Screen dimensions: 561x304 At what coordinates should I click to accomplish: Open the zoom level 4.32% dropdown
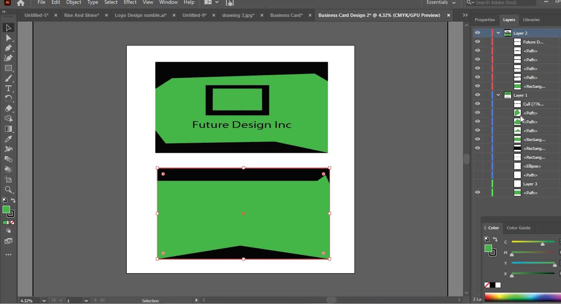point(44,301)
